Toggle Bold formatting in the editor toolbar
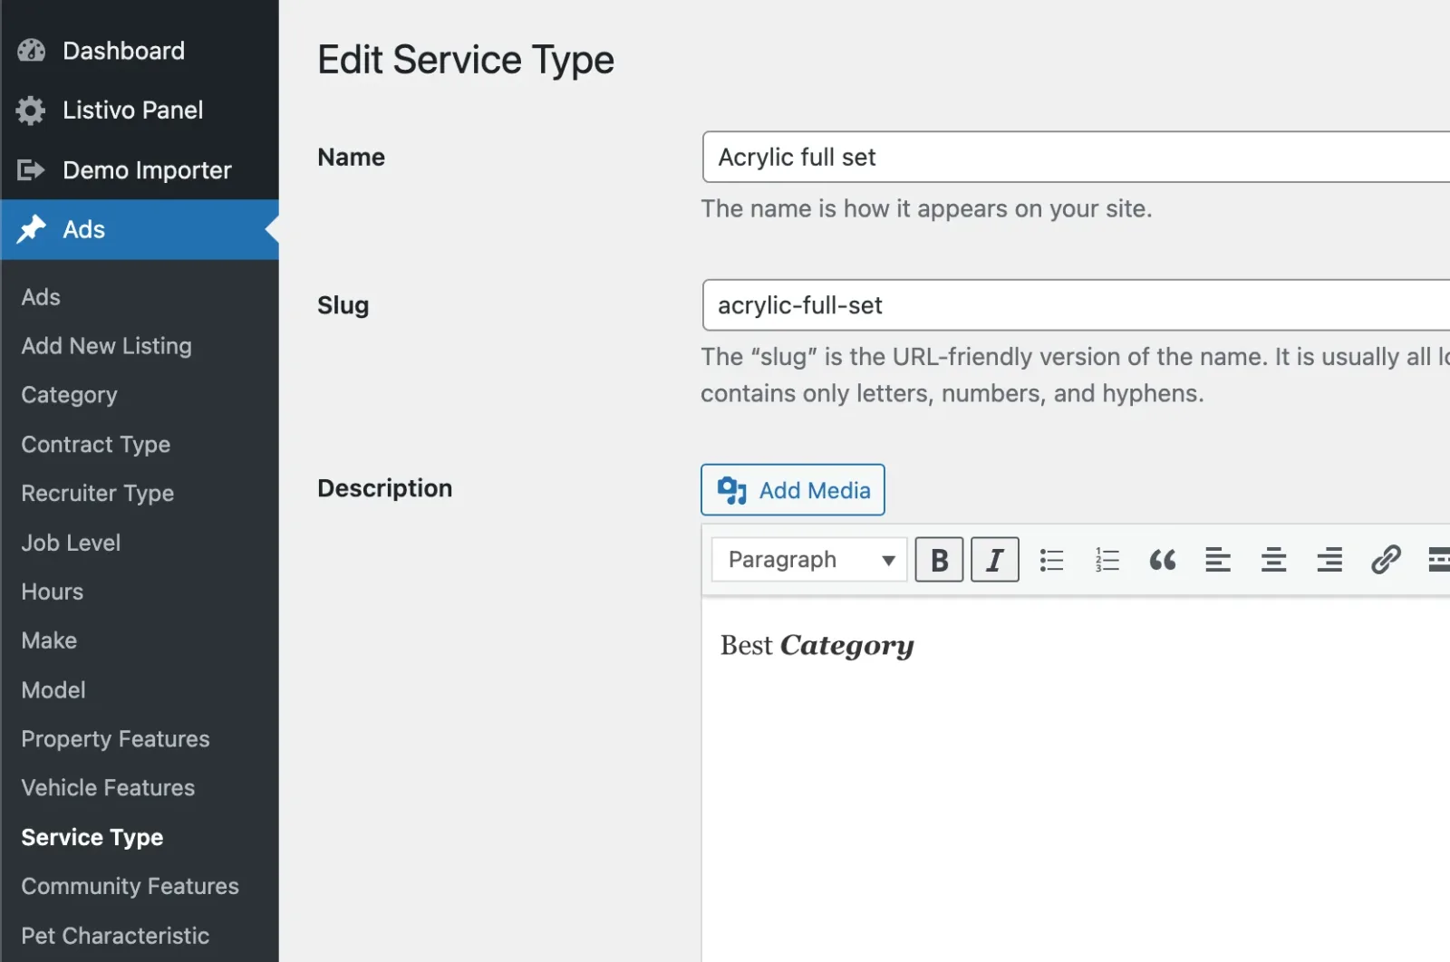The width and height of the screenshot is (1450, 962). 939,560
